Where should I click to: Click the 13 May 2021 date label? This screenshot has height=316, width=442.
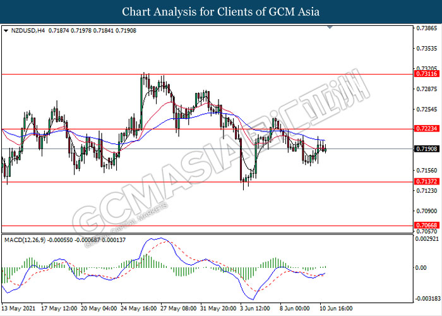pyautogui.click(x=18, y=308)
